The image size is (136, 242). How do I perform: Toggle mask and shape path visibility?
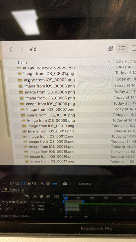tap(23, 183)
